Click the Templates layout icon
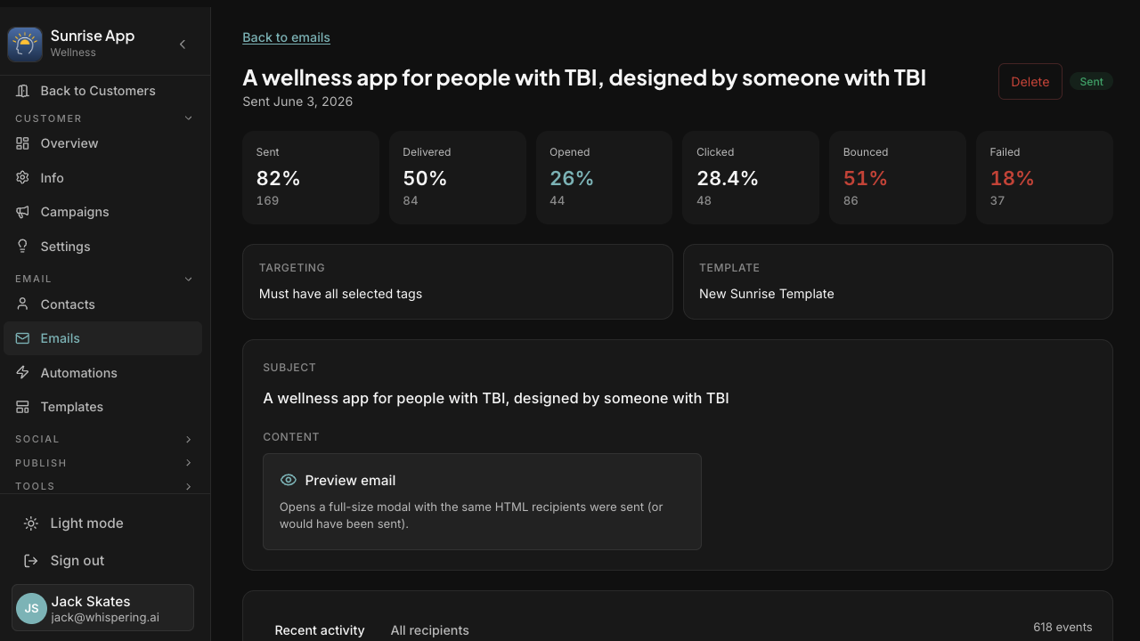1140x641 pixels. click(x=23, y=407)
